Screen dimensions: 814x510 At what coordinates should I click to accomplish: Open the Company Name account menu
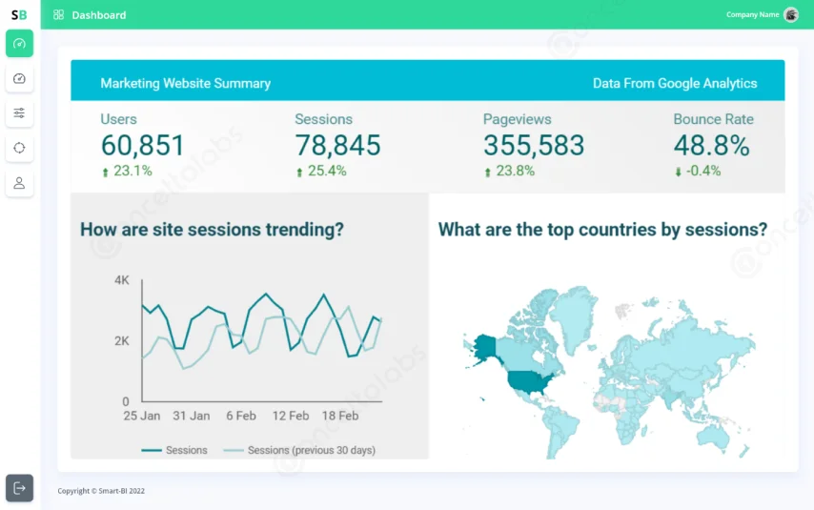point(752,14)
